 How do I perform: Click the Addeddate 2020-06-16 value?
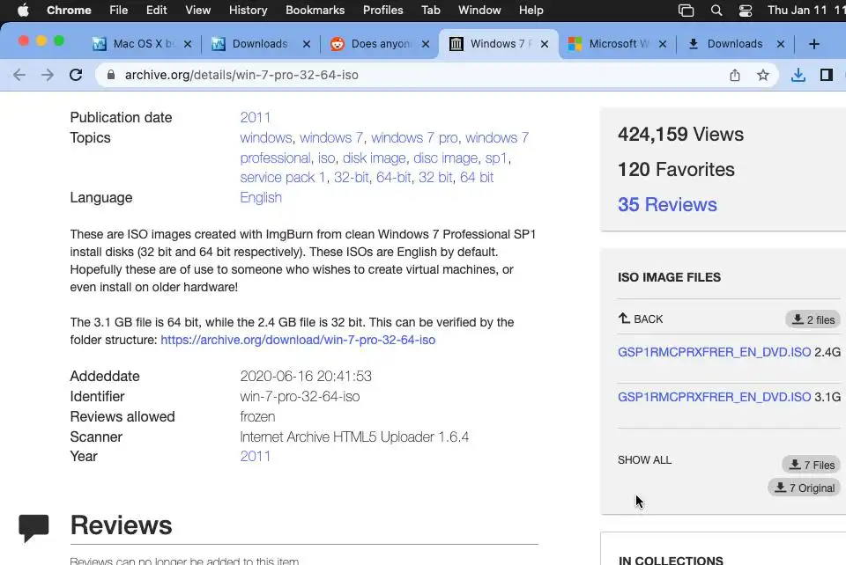pyautogui.click(x=306, y=376)
